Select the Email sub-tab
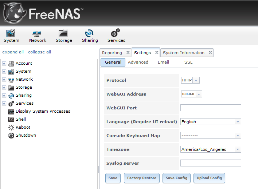The image size is (258, 189). 163,62
